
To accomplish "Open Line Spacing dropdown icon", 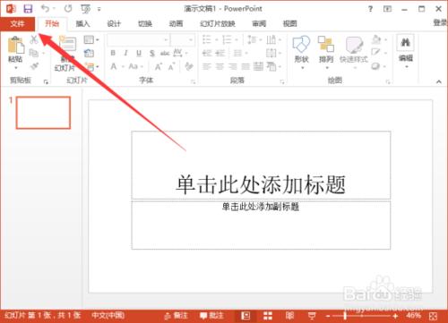I will click(x=254, y=39).
